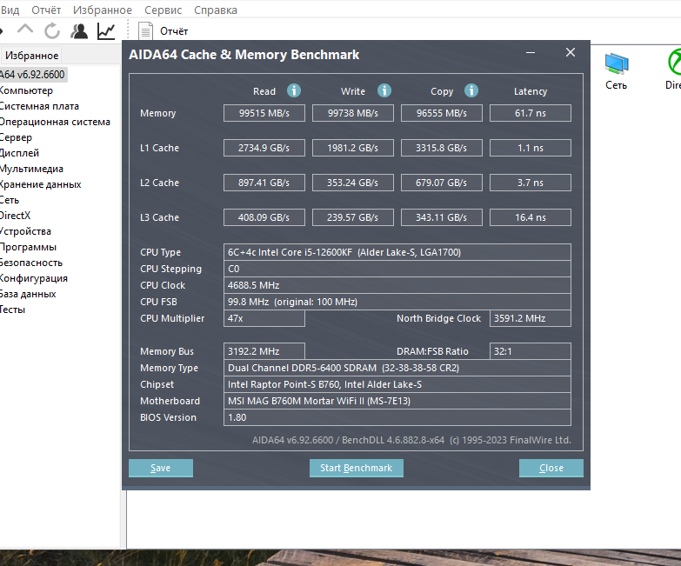The width and height of the screenshot is (681, 566).
Task: Select Тесты in the tree
Action: (12, 310)
